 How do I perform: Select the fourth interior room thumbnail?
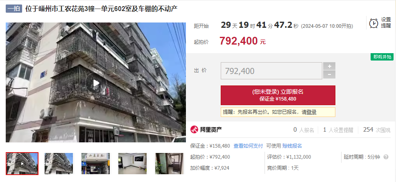133,163
